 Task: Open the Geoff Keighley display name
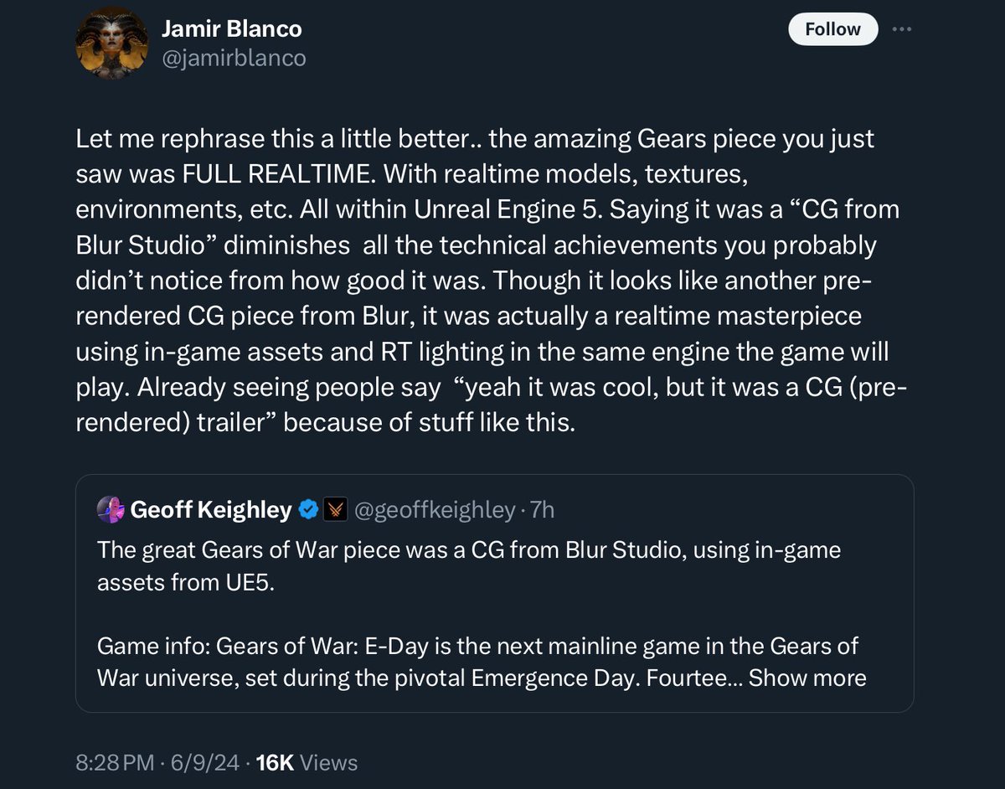211,509
